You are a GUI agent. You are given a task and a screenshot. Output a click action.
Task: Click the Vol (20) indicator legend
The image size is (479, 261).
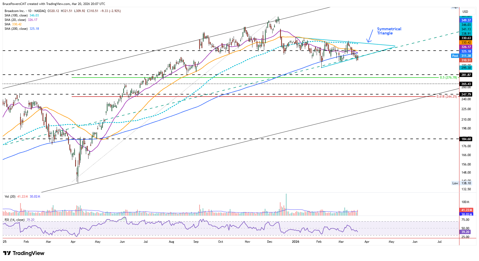pyautogui.click(x=22, y=197)
